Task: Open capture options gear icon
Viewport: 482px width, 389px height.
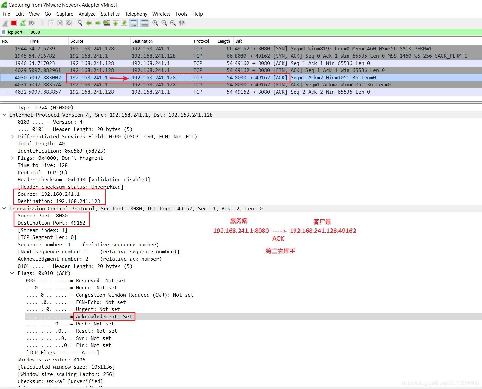Action: click(31, 23)
